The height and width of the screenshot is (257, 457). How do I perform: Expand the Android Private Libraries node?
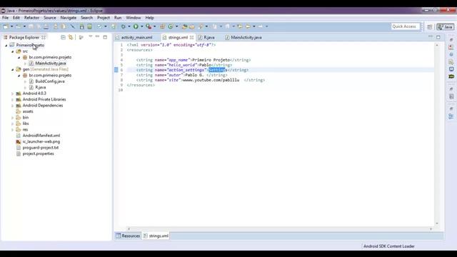[x=13, y=99]
